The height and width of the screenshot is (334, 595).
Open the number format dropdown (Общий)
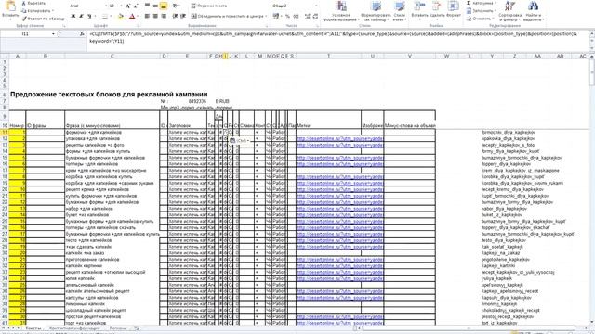tap(316, 6)
